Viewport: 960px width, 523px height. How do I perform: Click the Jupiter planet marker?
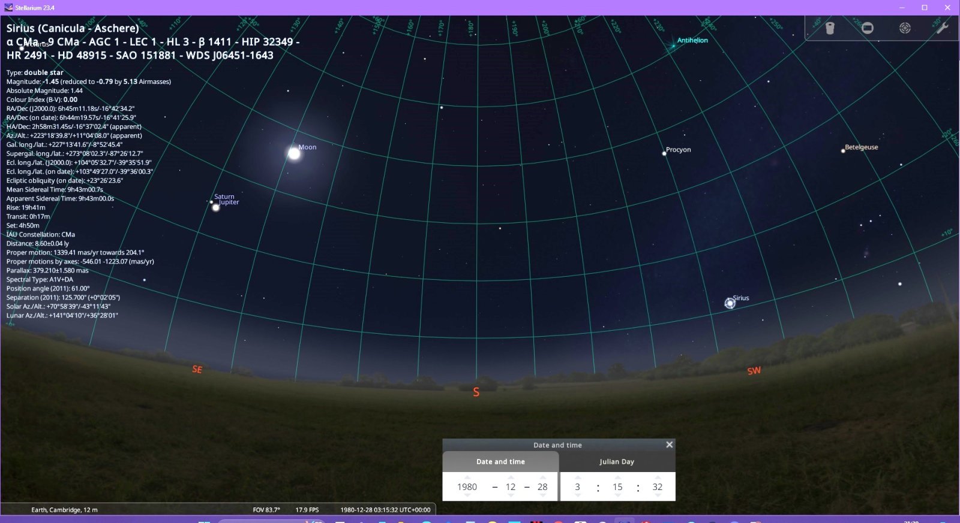coord(216,208)
